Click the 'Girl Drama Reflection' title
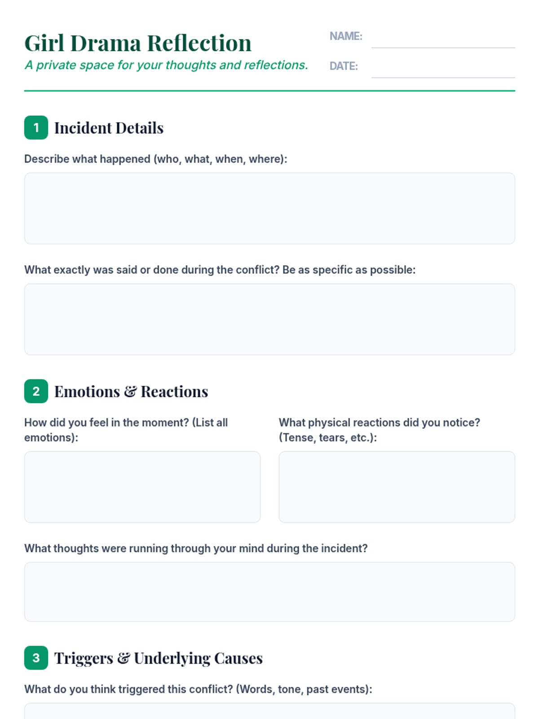Viewport: 539px width, 719px height. pyautogui.click(x=138, y=44)
